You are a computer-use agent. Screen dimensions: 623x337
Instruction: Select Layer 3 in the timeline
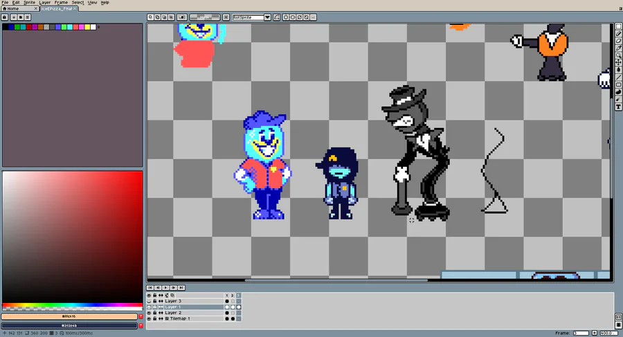194,301
